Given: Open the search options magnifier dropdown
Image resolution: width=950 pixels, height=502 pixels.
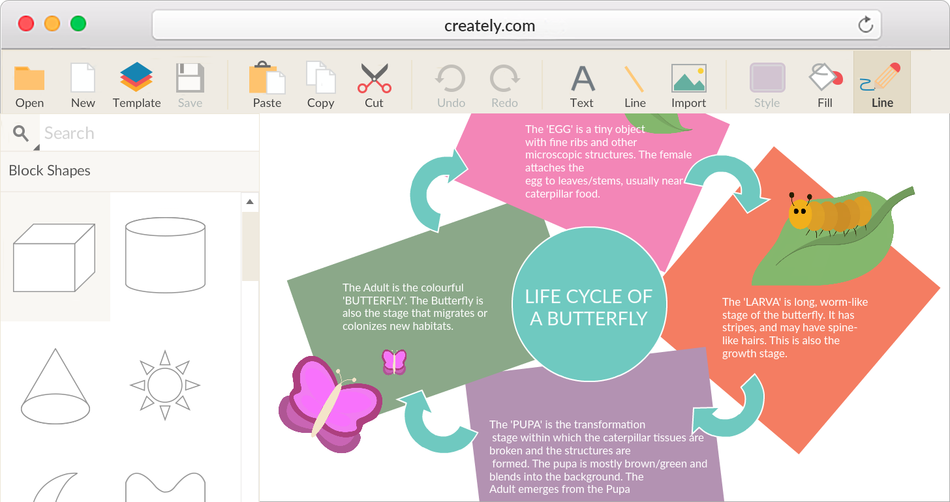Looking at the screenshot, I should 22,134.
